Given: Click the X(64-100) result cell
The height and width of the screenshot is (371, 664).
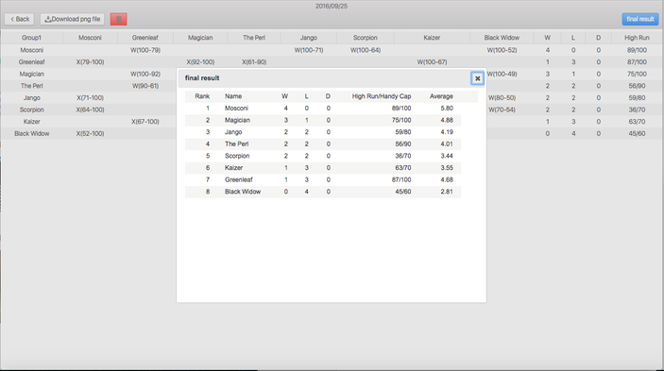Looking at the screenshot, I should pos(90,110).
